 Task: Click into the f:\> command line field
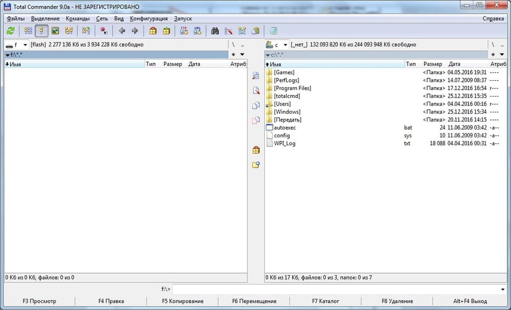click(336, 289)
